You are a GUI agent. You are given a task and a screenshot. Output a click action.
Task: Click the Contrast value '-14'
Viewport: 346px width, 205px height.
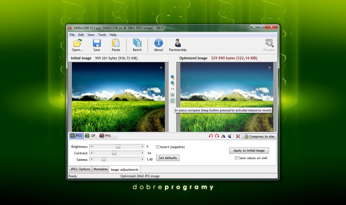(149, 153)
